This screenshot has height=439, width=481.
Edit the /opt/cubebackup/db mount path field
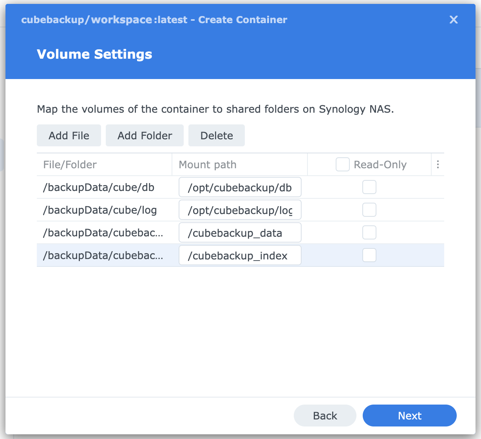(240, 187)
